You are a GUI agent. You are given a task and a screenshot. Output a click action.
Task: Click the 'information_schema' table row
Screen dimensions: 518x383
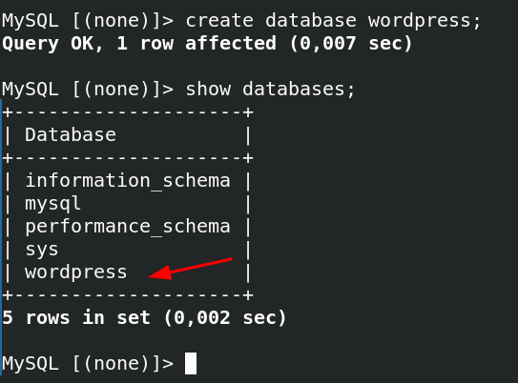[x=127, y=181]
